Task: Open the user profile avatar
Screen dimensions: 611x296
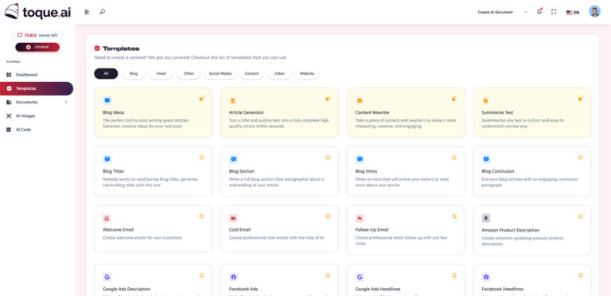Action: 594,12
